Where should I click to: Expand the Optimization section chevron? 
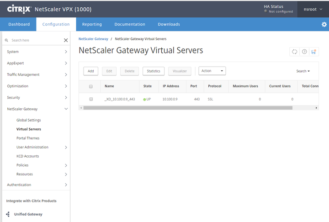tap(66, 86)
